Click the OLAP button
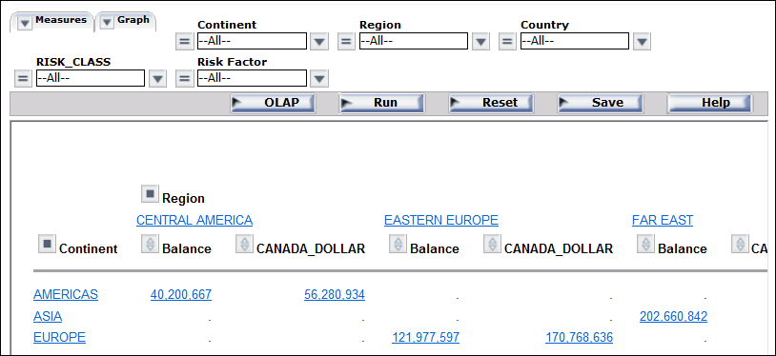The image size is (776, 356). point(273,104)
